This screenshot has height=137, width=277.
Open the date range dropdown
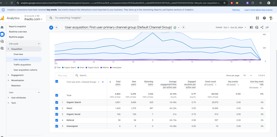(x=233, y=28)
